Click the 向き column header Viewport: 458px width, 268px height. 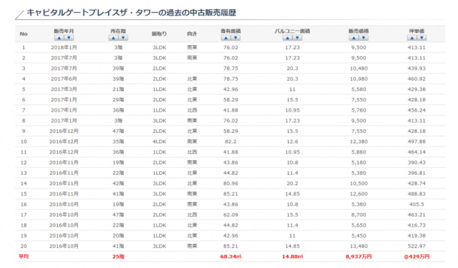[192, 34]
